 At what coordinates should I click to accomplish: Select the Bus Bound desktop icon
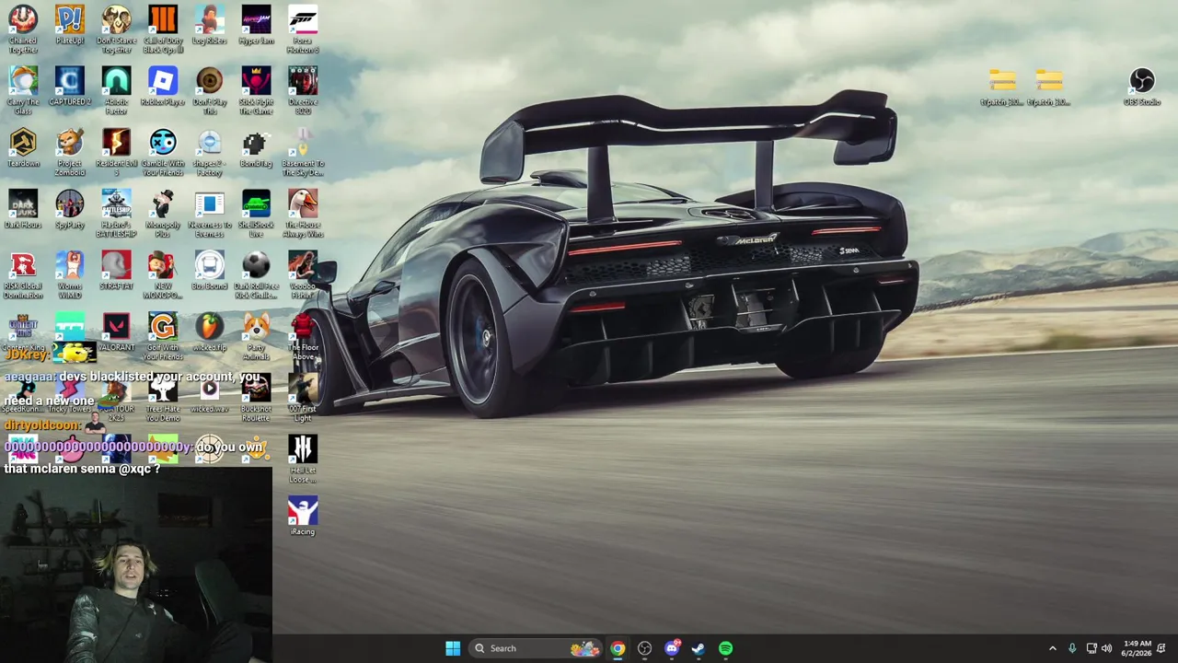[x=210, y=272]
